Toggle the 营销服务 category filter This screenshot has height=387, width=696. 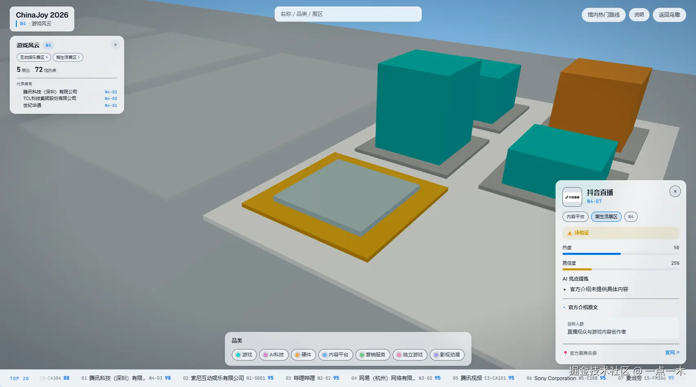pyautogui.click(x=373, y=355)
